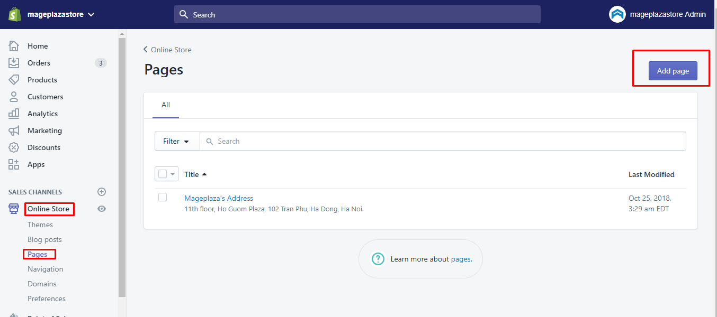Click the Home house icon
Screen dimensions: 717x317
(x=14, y=46)
